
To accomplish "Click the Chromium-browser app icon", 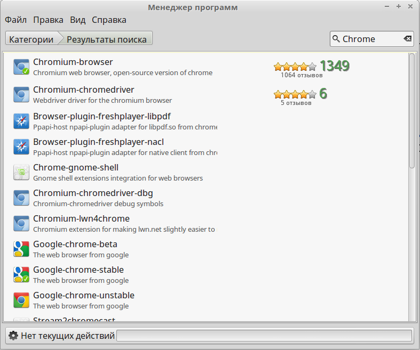I will pos(21,67).
